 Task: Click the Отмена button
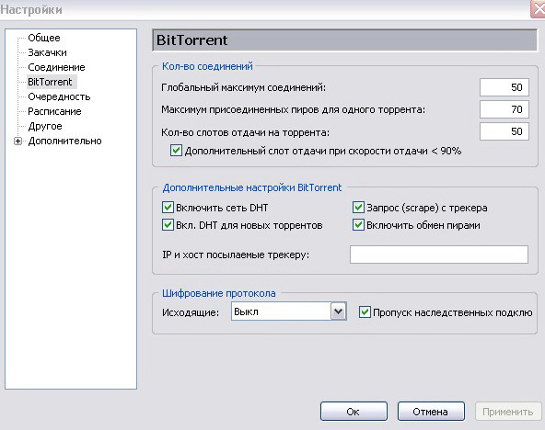431,412
